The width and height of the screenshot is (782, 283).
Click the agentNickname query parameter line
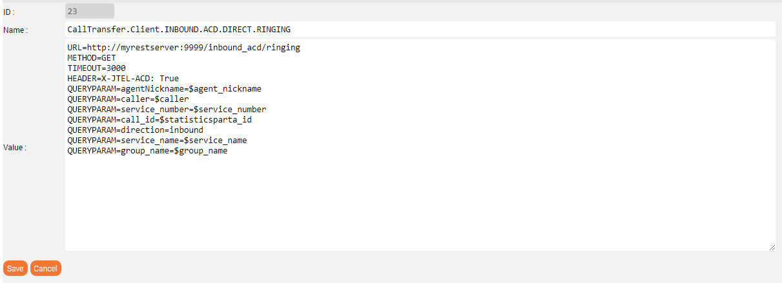pyautogui.click(x=164, y=89)
